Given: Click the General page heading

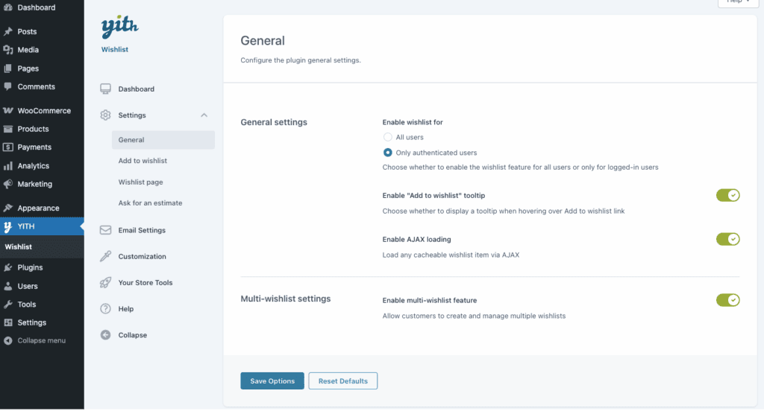Looking at the screenshot, I should (263, 41).
